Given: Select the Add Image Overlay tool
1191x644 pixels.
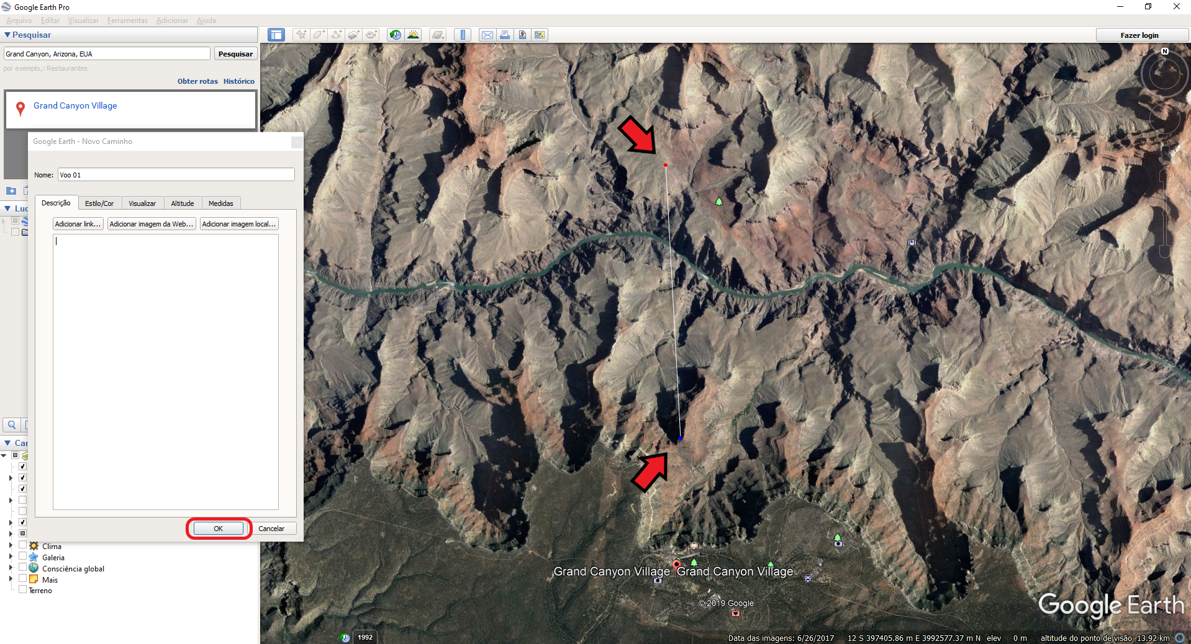Looking at the screenshot, I should 353,35.
